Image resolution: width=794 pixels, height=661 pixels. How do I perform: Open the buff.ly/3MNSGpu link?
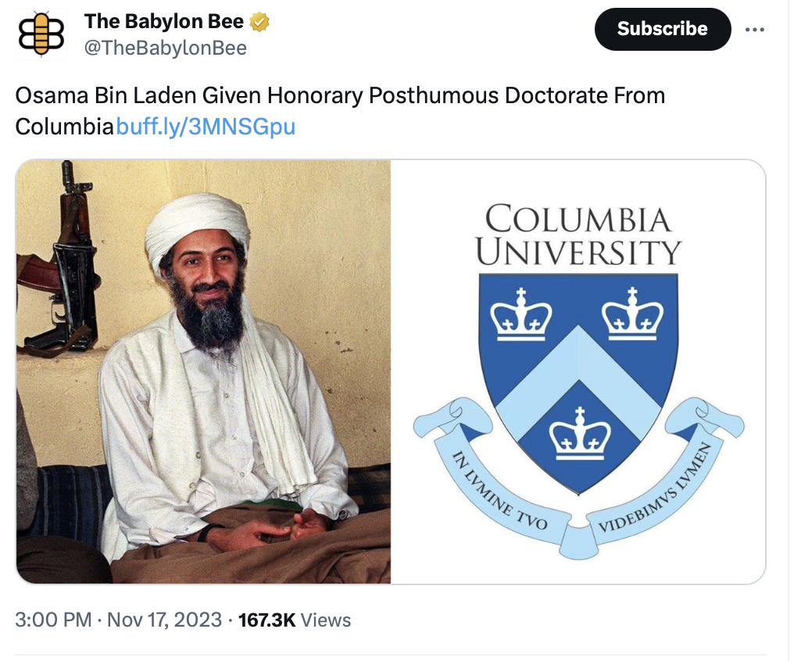(x=206, y=126)
